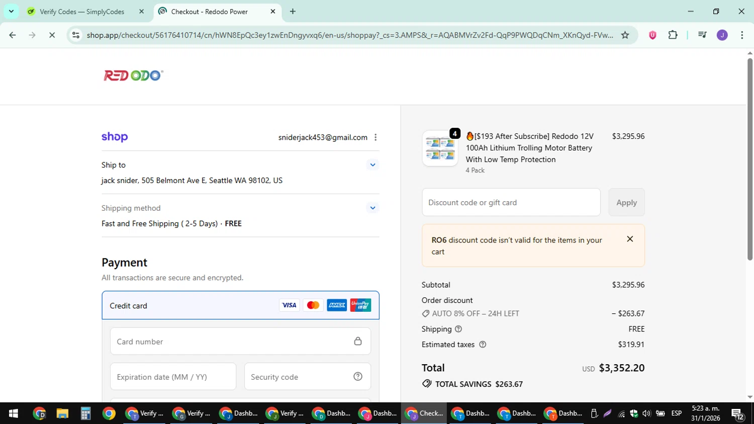Focus the Card number field

pos(240,342)
